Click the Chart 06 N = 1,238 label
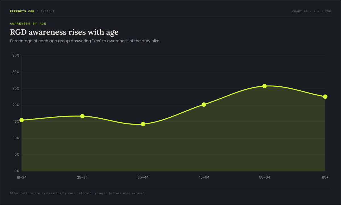The width and height of the screenshot is (341, 205). point(312,11)
